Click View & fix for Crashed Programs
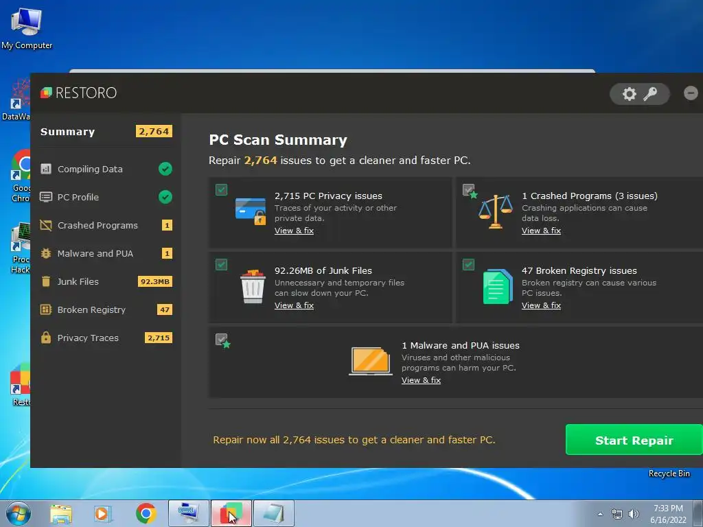This screenshot has width=703, height=527. point(541,231)
